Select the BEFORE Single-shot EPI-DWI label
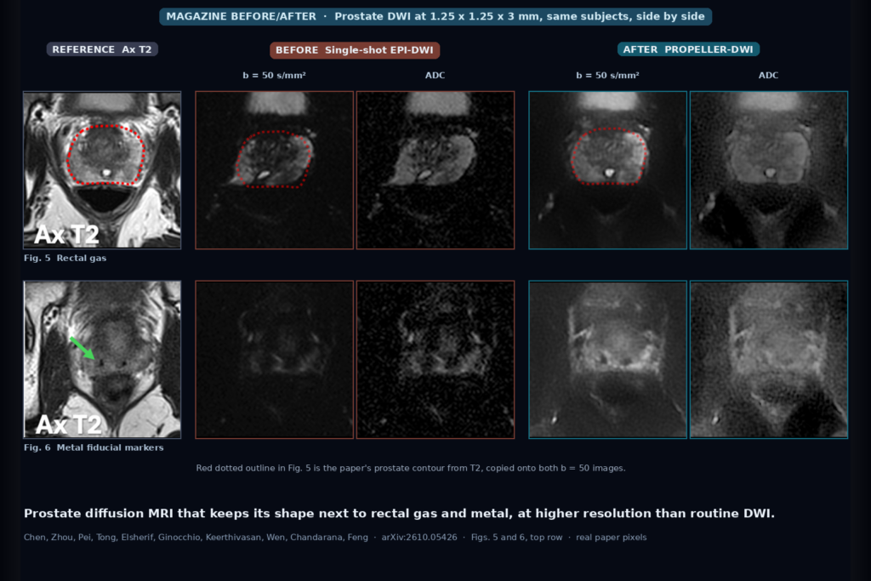Image resolution: width=871 pixels, height=581 pixels. click(355, 50)
